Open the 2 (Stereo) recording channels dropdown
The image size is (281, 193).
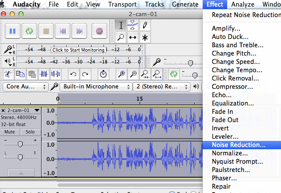coord(161,87)
